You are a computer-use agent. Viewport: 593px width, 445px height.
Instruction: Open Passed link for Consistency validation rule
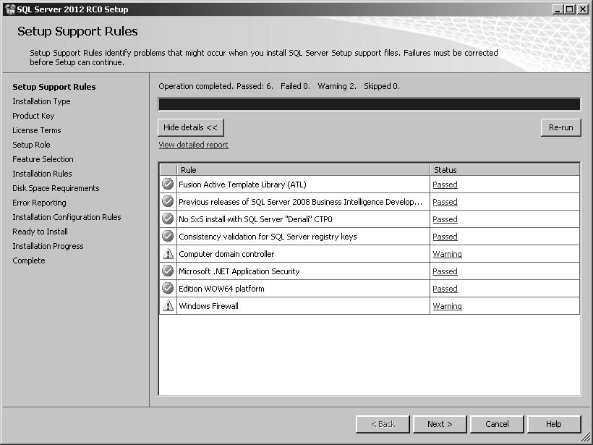[445, 237]
